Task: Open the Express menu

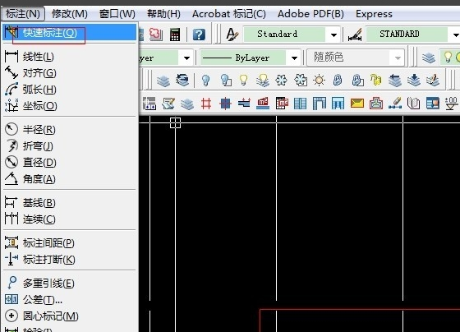Action: 374,14
